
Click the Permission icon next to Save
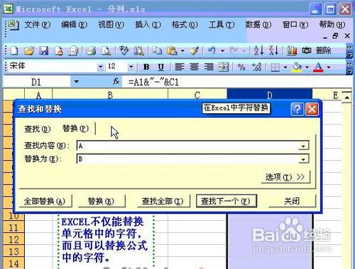pos(58,51)
